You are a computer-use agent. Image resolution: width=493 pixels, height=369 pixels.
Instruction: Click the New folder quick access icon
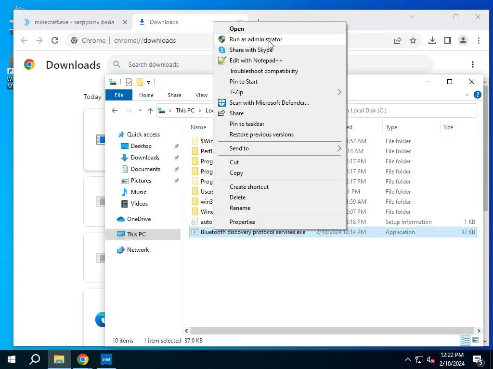[140, 82]
